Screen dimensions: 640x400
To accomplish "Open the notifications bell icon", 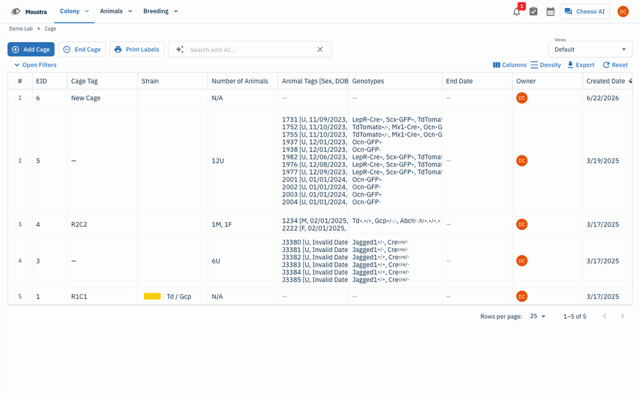I will pos(517,12).
